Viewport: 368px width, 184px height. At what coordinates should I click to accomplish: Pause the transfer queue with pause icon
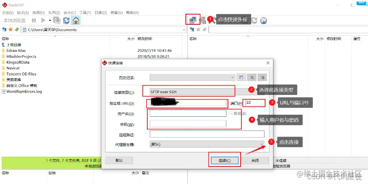point(34,20)
